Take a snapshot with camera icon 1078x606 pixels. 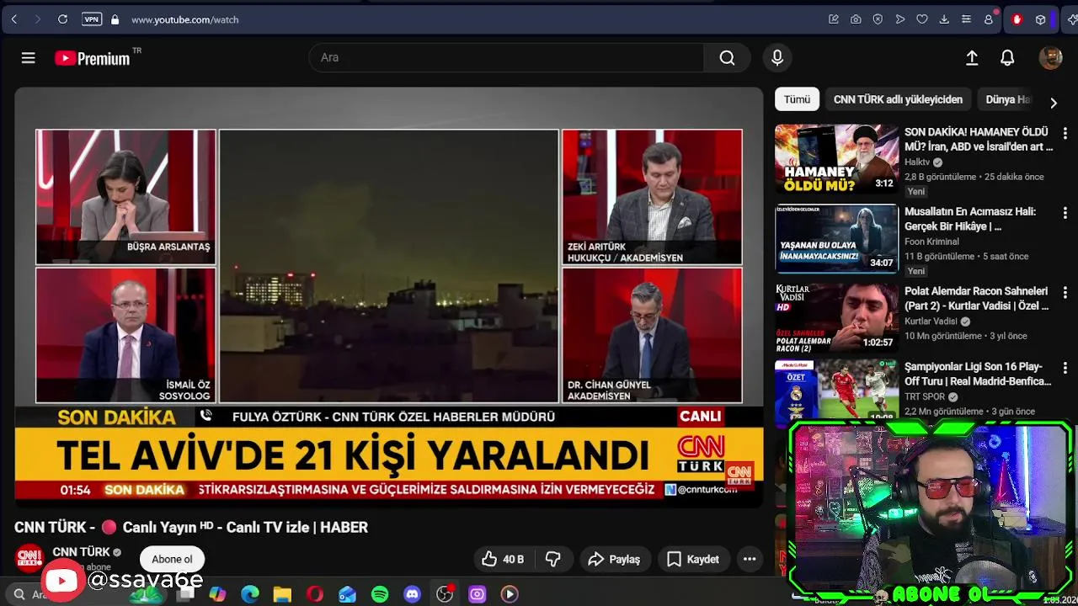(x=856, y=19)
